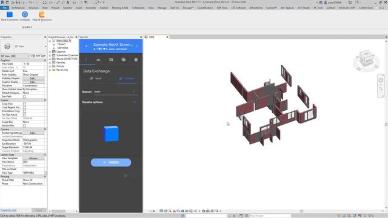Screen dimensions: 388x218
Task: Select the Receive tab in Data Exchange
Action: [127, 79]
